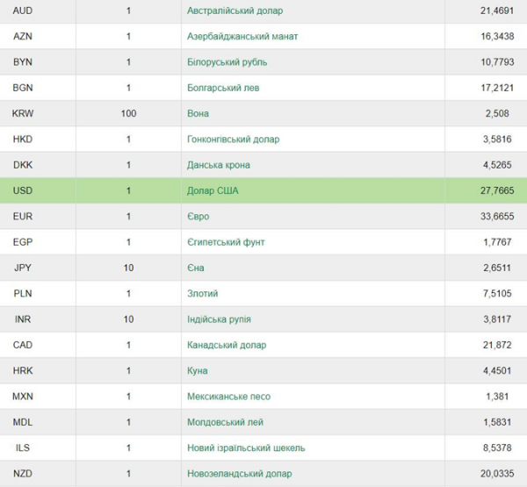Open the Єгипетський фунт link

226,242
